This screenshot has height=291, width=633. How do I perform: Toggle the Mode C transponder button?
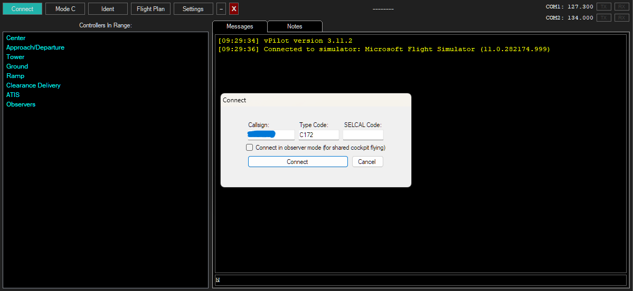65,9
